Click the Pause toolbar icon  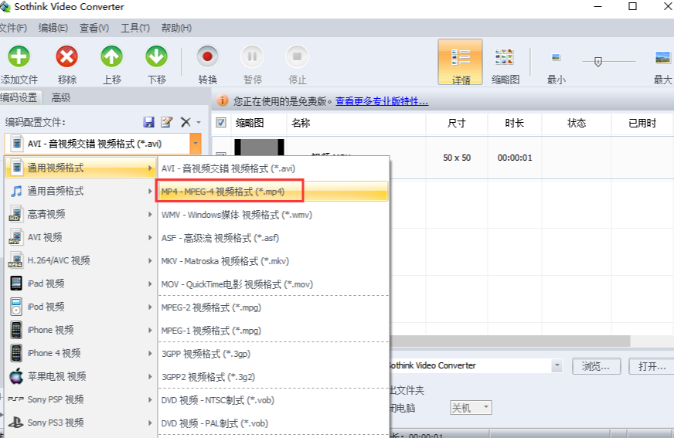pyautogui.click(x=252, y=56)
